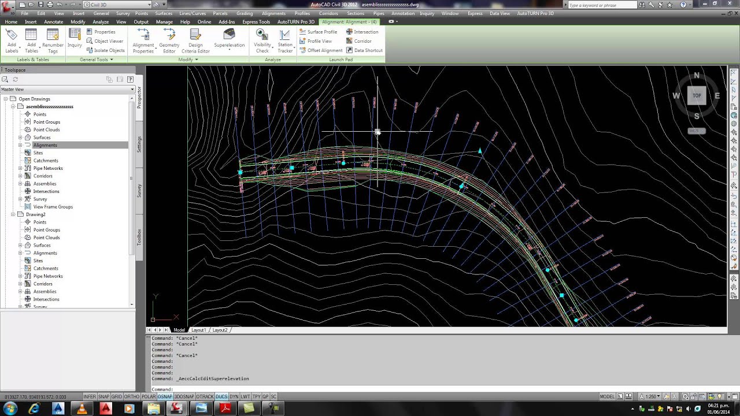This screenshot has height=416, width=740.
Task: Open the 1:250 annotation scale dropdown
Action: click(650, 397)
